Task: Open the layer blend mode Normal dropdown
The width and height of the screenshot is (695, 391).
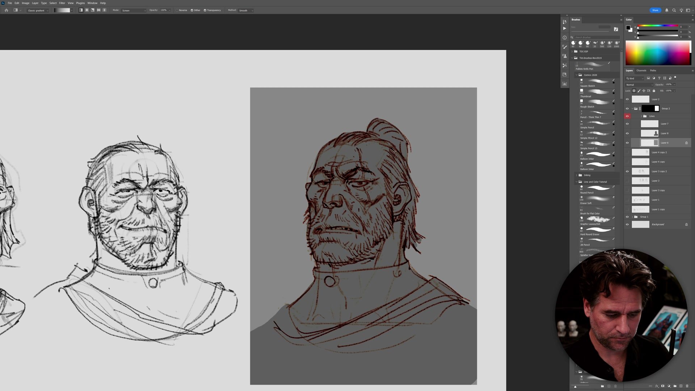Action: (639, 85)
